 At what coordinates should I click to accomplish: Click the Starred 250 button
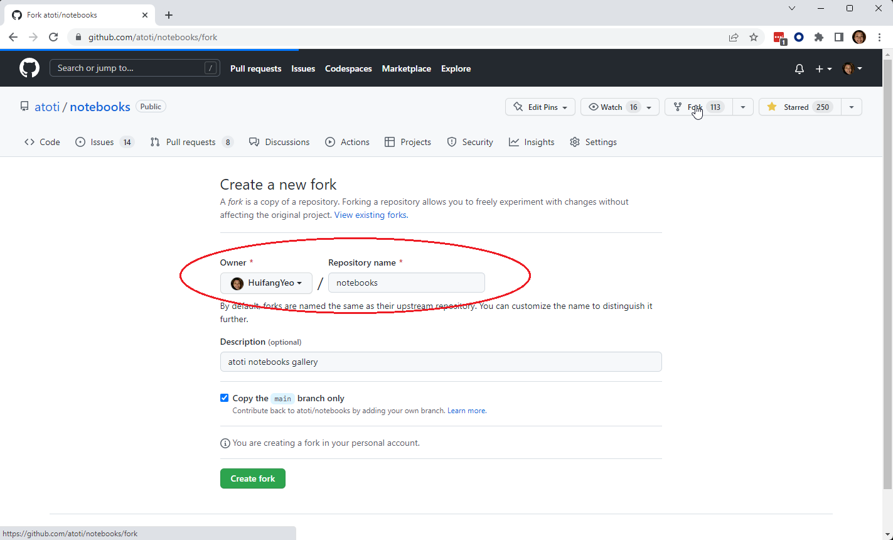click(800, 107)
